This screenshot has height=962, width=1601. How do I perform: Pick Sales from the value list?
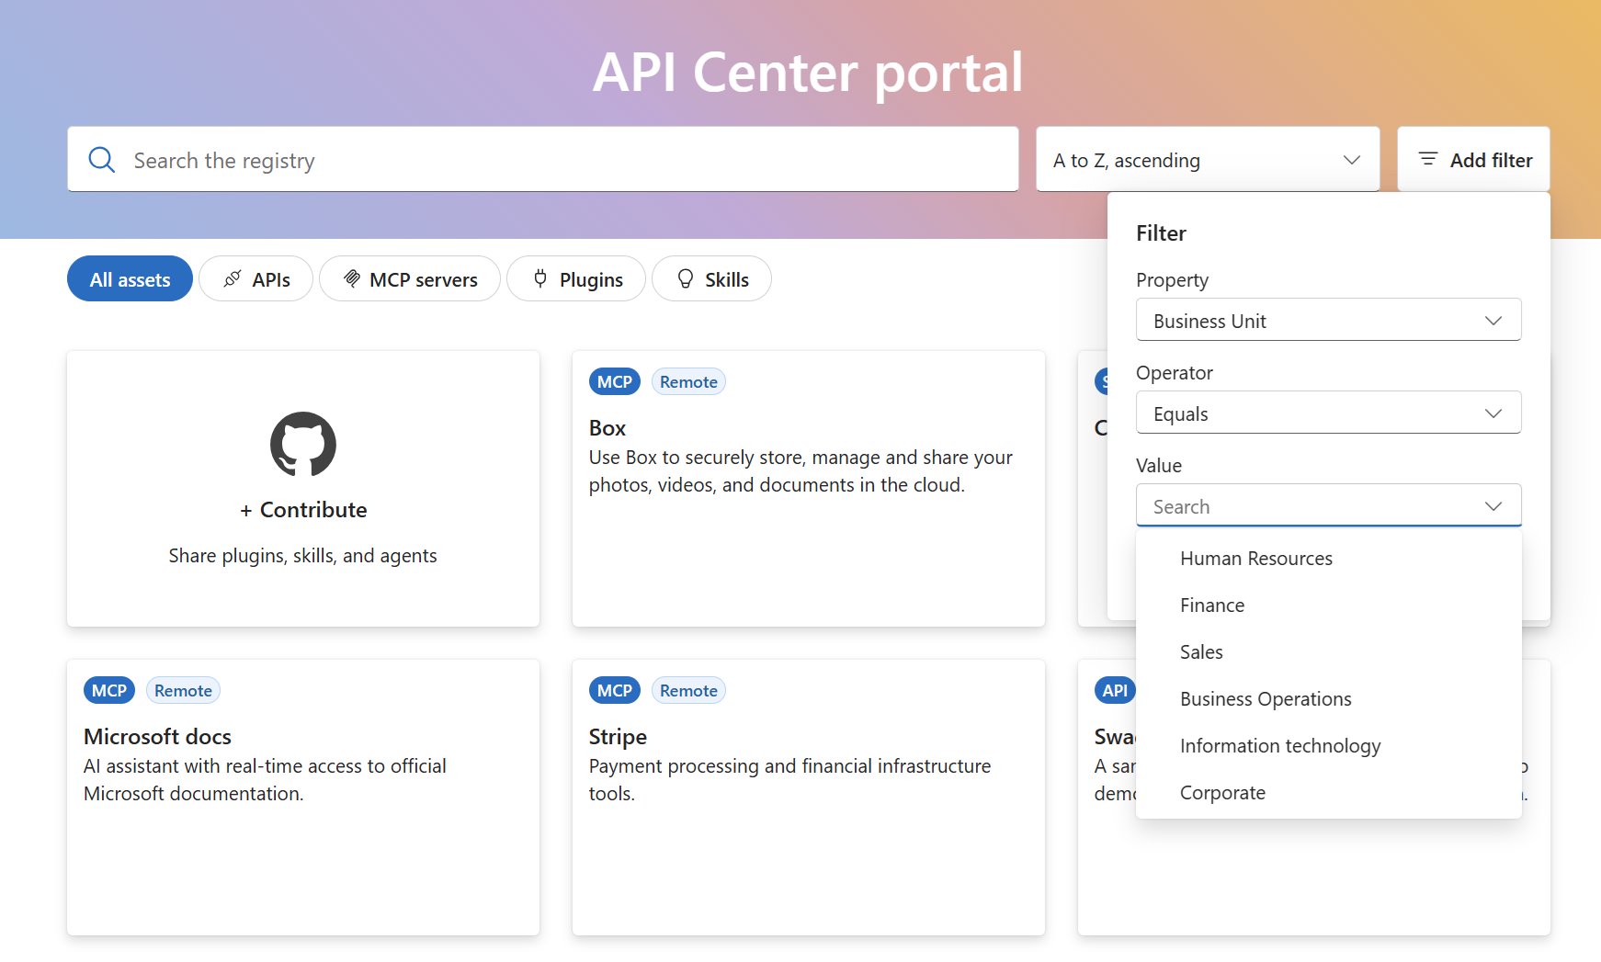[x=1328, y=651]
